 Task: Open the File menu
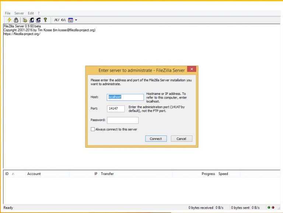coord(8,13)
